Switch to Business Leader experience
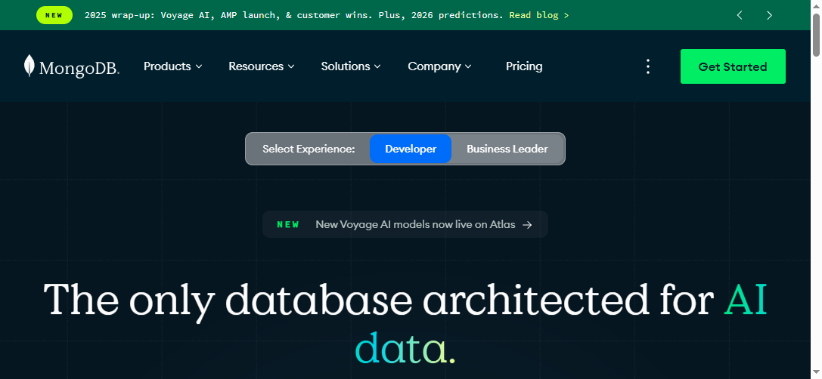 507,149
